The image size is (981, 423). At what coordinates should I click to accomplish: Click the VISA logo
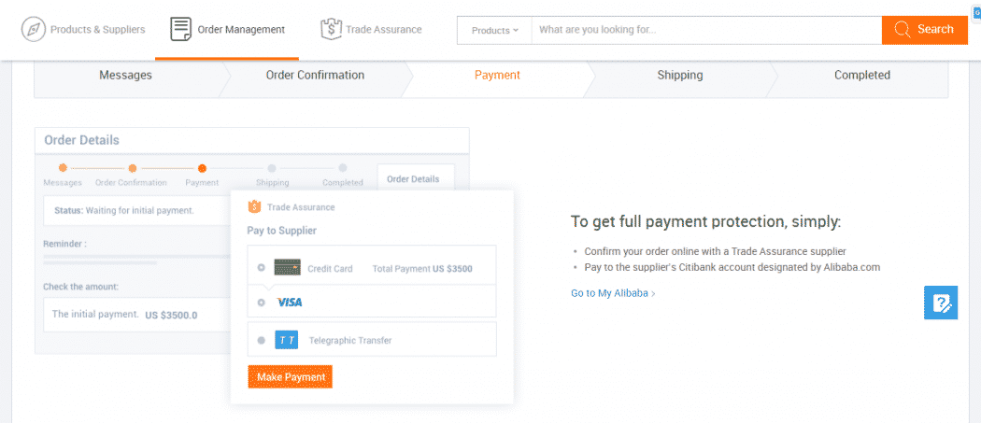tap(289, 303)
